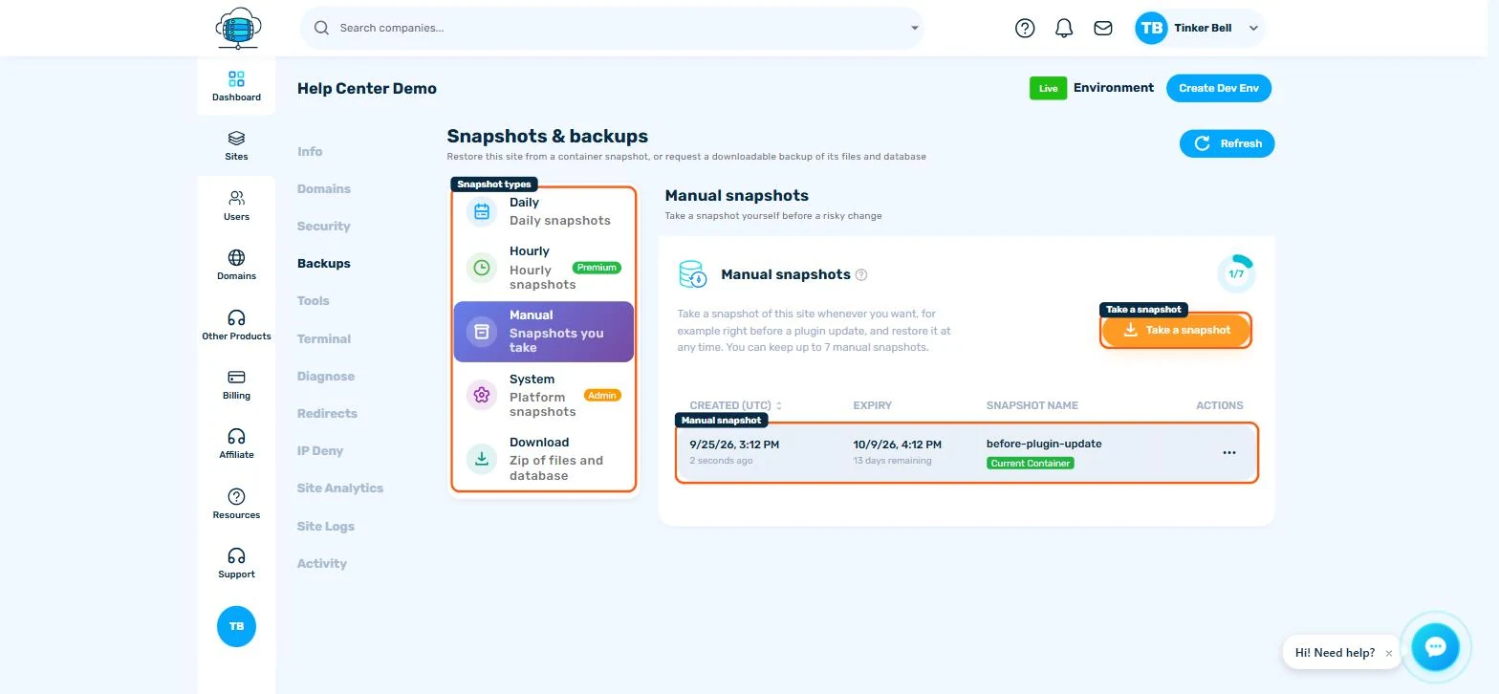
Task: Click the Take a snapshot button
Action: coord(1176,330)
